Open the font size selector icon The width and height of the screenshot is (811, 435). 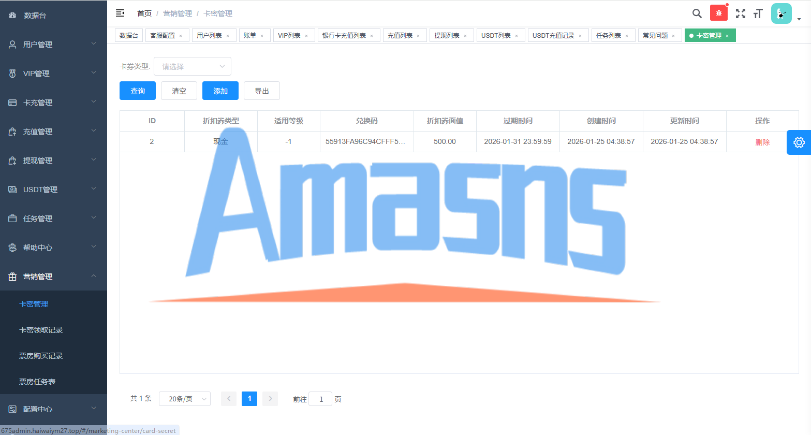pyautogui.click(x=758, y=13)
